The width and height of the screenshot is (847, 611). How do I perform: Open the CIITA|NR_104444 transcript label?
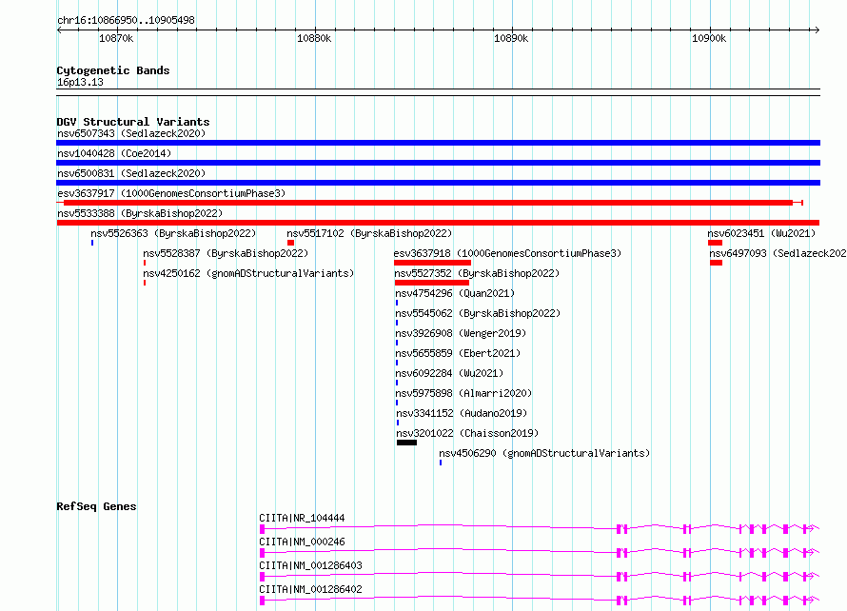click(x=302, y=518)
